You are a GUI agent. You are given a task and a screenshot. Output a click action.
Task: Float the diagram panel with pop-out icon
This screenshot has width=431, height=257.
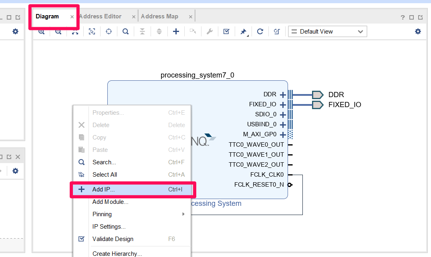420,17
